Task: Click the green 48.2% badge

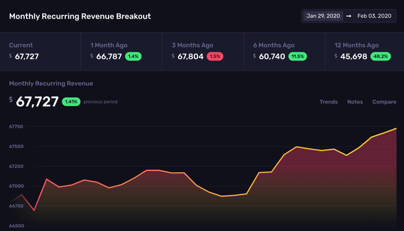Action: tap(380, 56)
